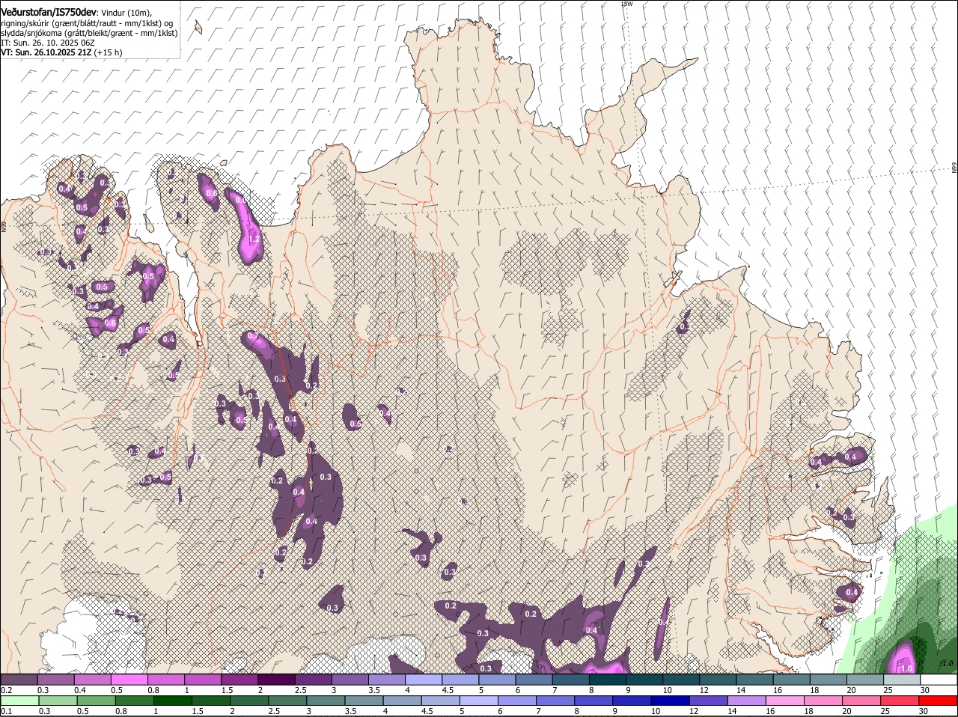The width and height of the screenshot is (958, 717).
Task: Click the upper legend swatch labeled 4
Action: pyautogui.click(x=423, y=679)
